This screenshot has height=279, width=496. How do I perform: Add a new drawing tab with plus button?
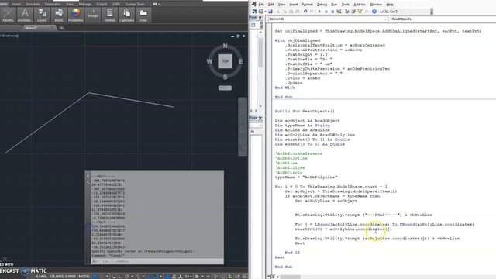tap(62, 28)
